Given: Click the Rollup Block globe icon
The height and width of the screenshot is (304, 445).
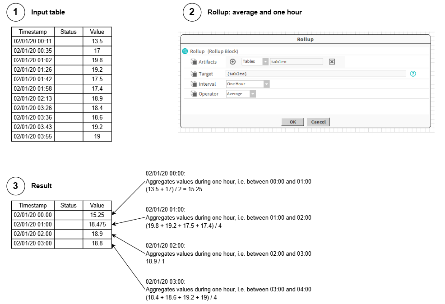Looking at the screenshot, I should 185,51.
